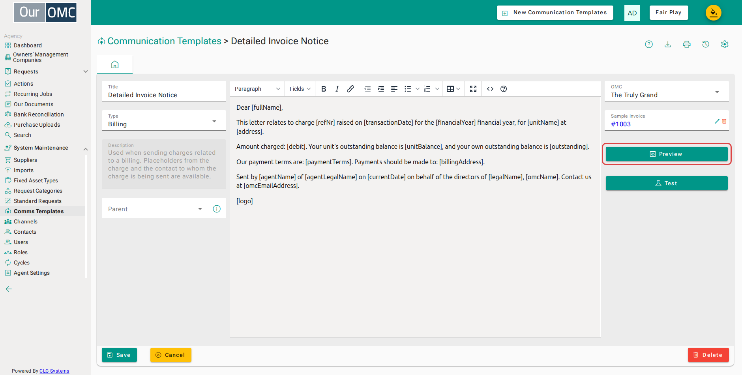Decrease indent in the editor toolbar
The image size is (742, 375).
point(367,89)
